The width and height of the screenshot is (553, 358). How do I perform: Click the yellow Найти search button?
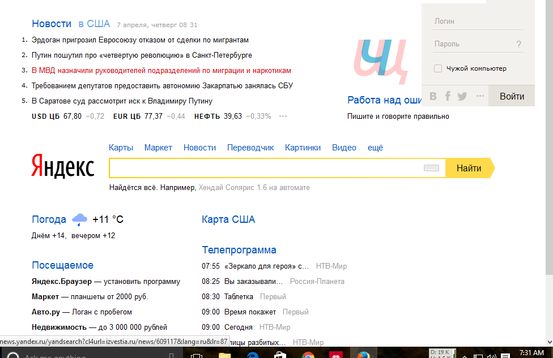tap(470, 168)
